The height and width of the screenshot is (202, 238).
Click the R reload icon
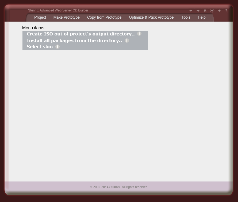[205, 10]
